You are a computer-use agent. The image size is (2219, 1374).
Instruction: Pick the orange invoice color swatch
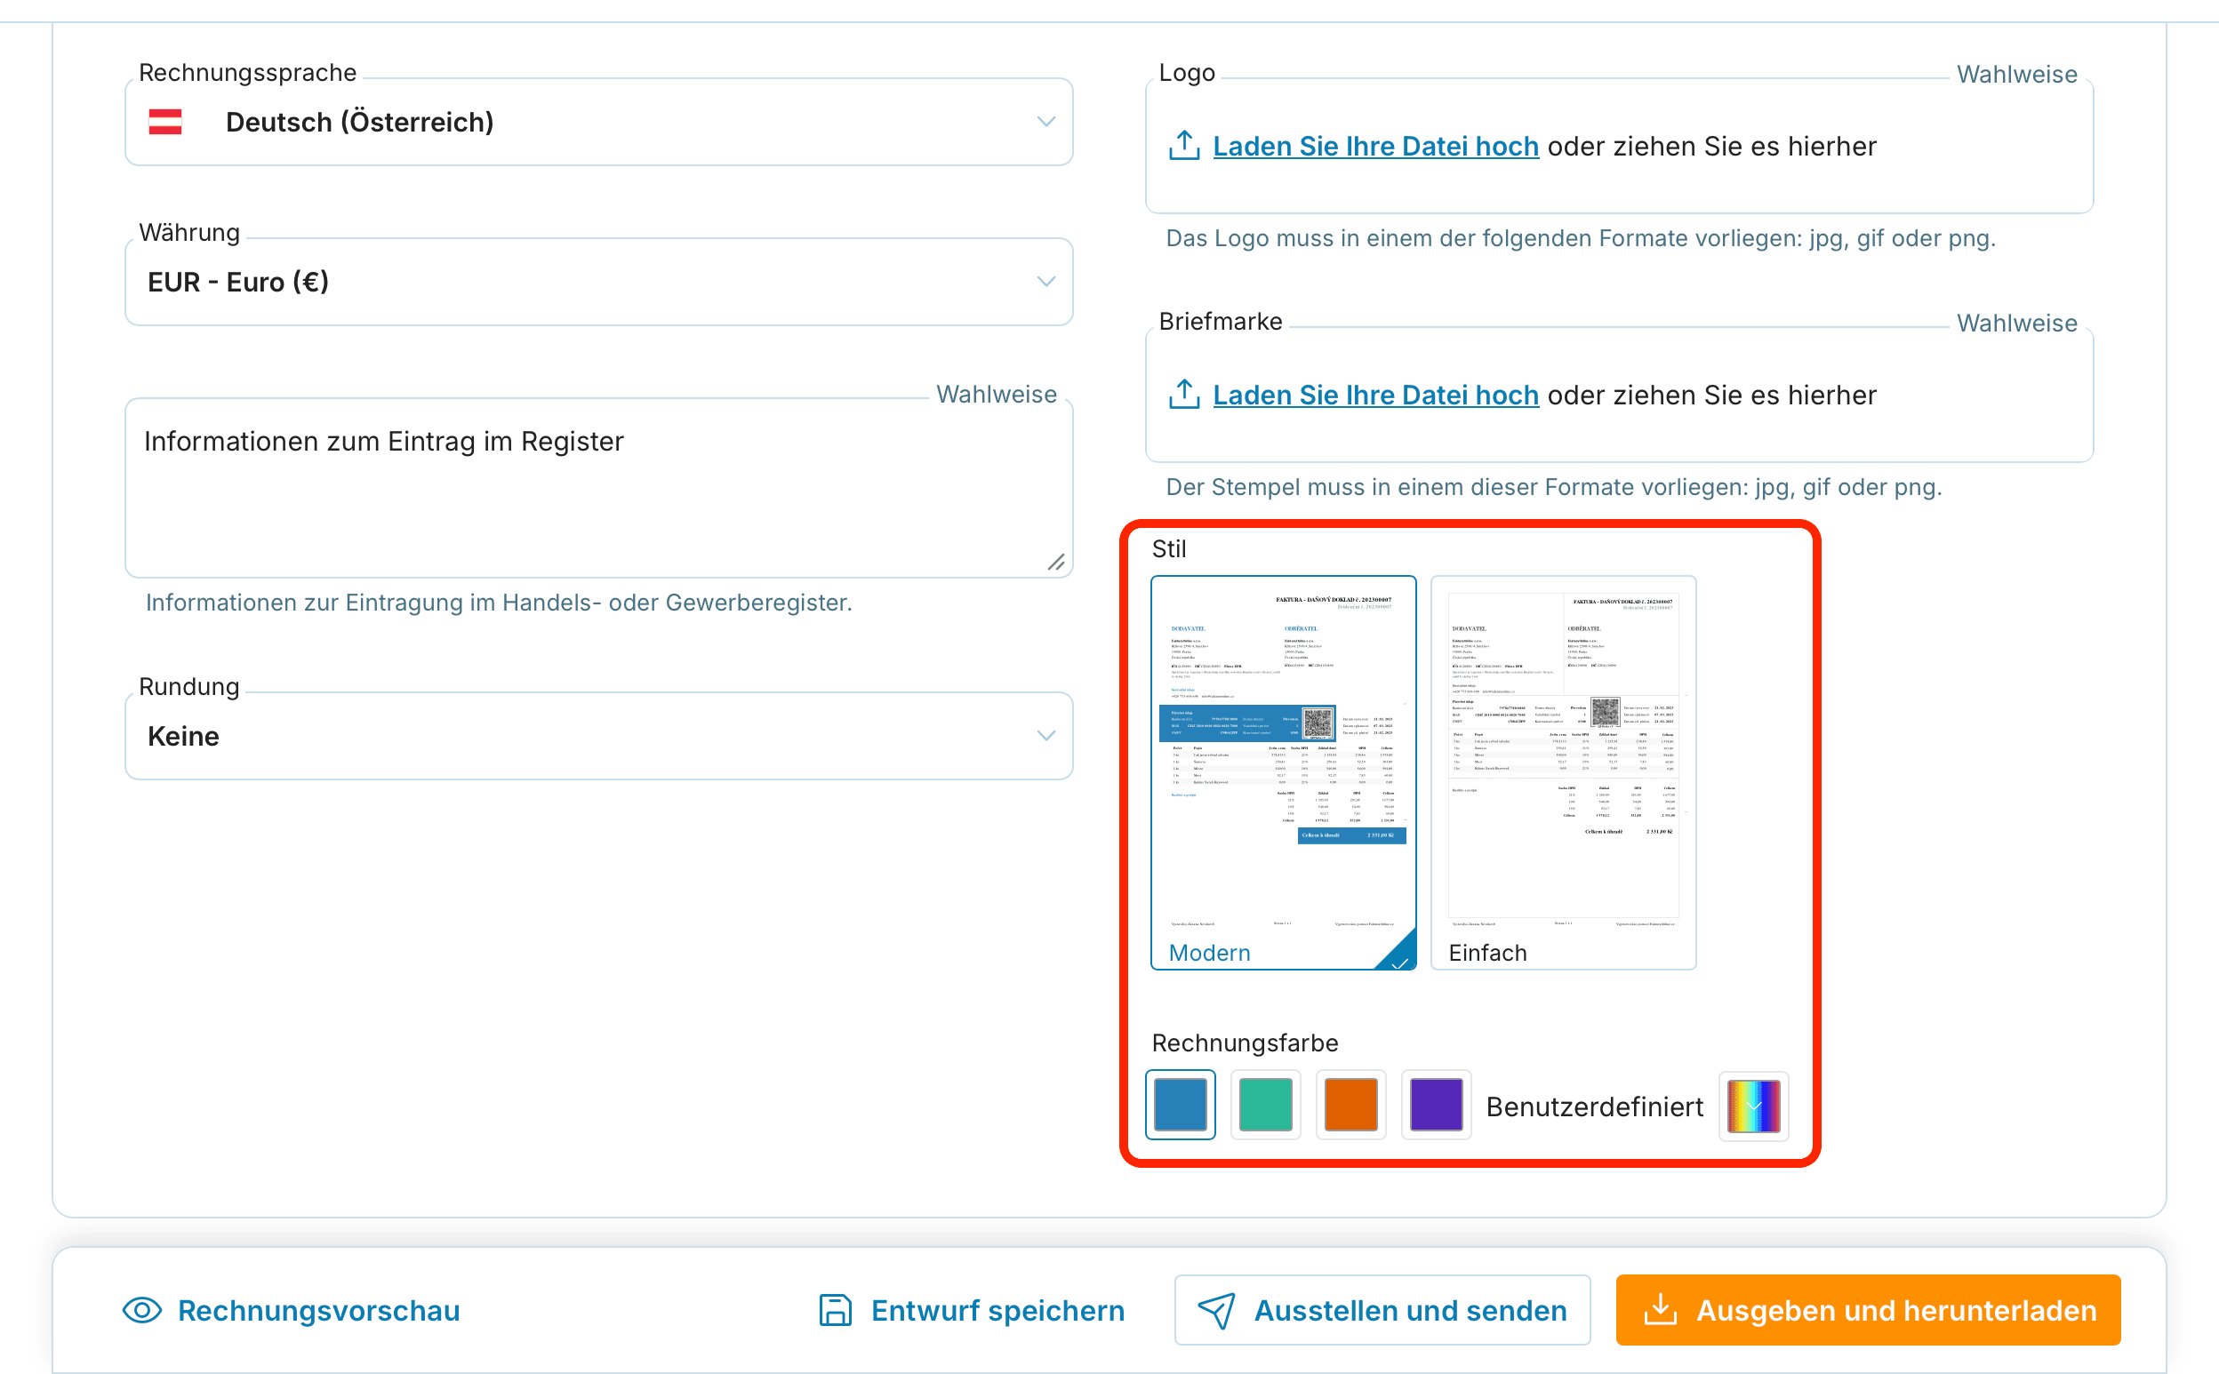(1350, 1105)
